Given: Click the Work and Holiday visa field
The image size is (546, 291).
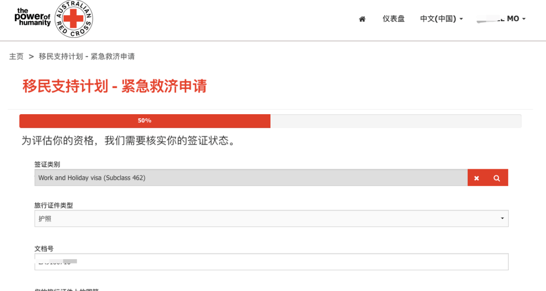Looking at the screenshot, I should (x=251, y=178).
